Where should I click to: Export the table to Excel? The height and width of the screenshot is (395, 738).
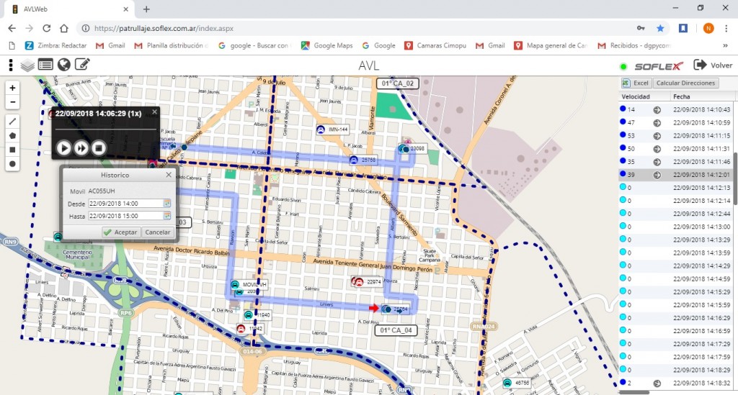pyautogui.click(x=636, y=83)
